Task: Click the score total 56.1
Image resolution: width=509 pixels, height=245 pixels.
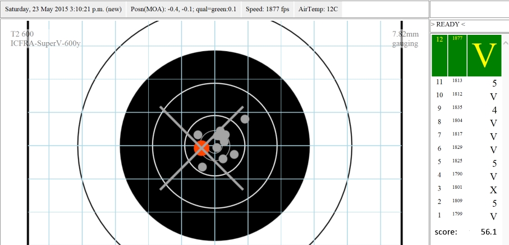Action: (489, 232)
